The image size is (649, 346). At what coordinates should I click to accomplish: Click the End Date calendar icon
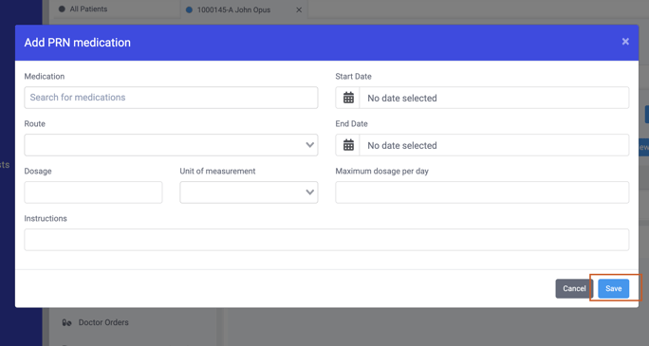(348, 145)
